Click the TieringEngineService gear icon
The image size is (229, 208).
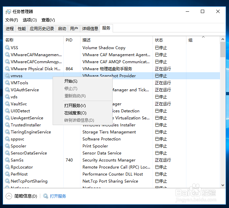7,132
